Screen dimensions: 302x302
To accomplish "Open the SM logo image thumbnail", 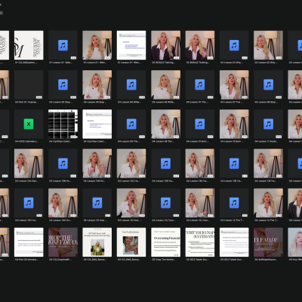I will point(29,45).
